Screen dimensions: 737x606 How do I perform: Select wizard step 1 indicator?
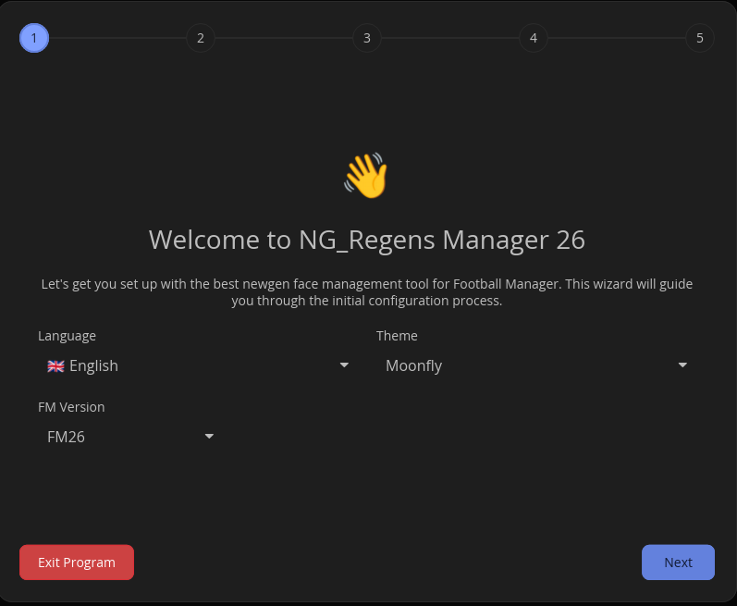(34, 38)
